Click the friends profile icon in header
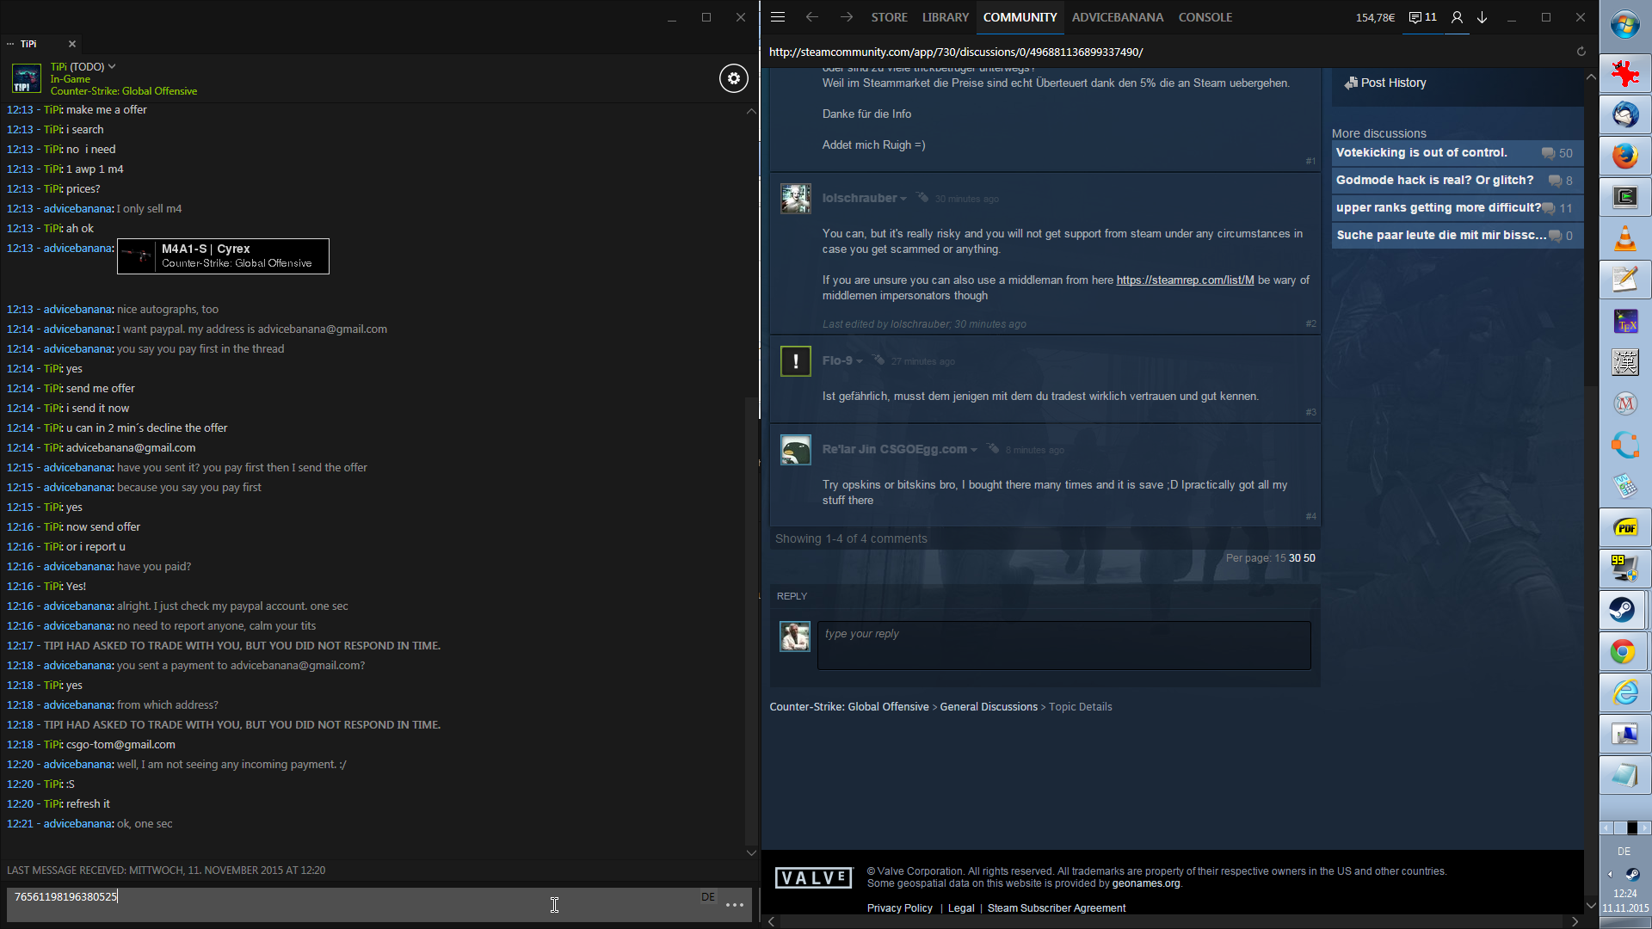 1457,17
